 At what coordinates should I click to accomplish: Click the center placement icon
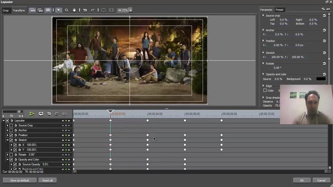click(x=103, y=10)
